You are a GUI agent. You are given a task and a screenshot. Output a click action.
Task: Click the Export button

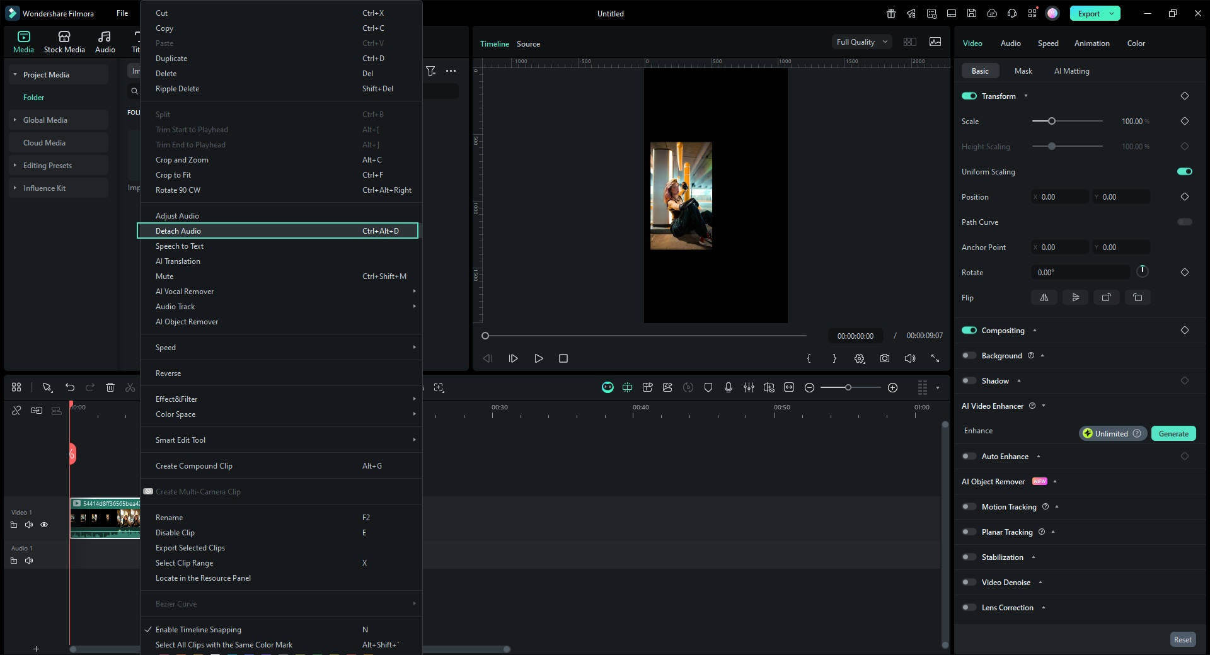[x=1088, y=13]
